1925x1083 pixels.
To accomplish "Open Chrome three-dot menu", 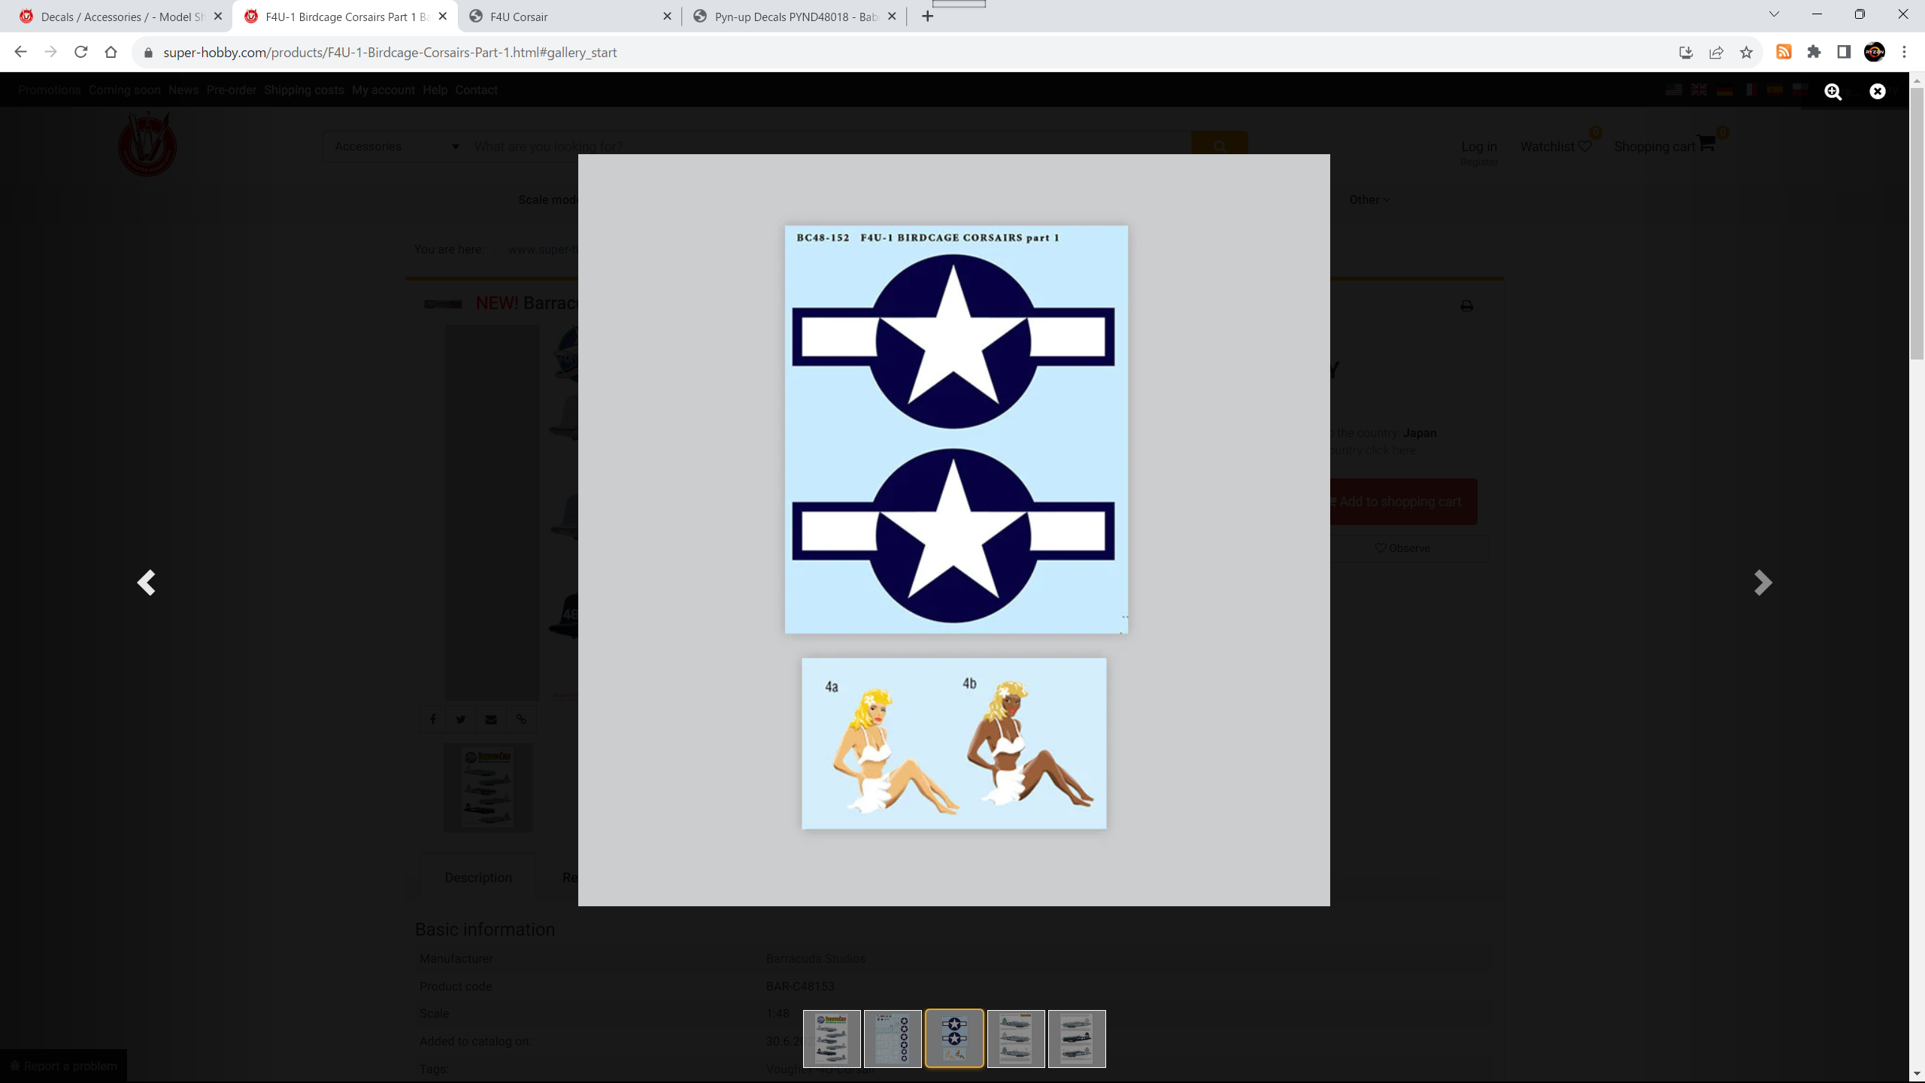I will [x=1904, y=53].
